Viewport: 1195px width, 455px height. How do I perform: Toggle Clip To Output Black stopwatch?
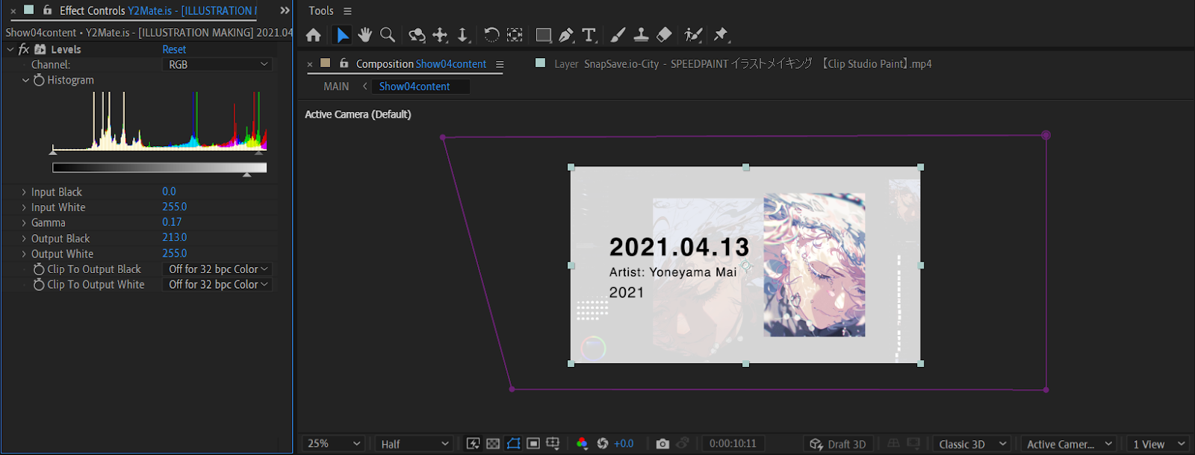point(39,269)
